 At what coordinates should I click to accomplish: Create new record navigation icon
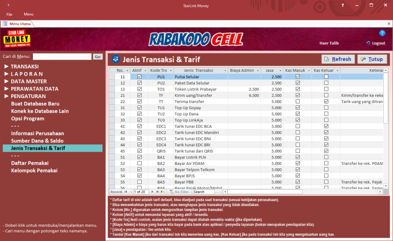tap(163, 192)
